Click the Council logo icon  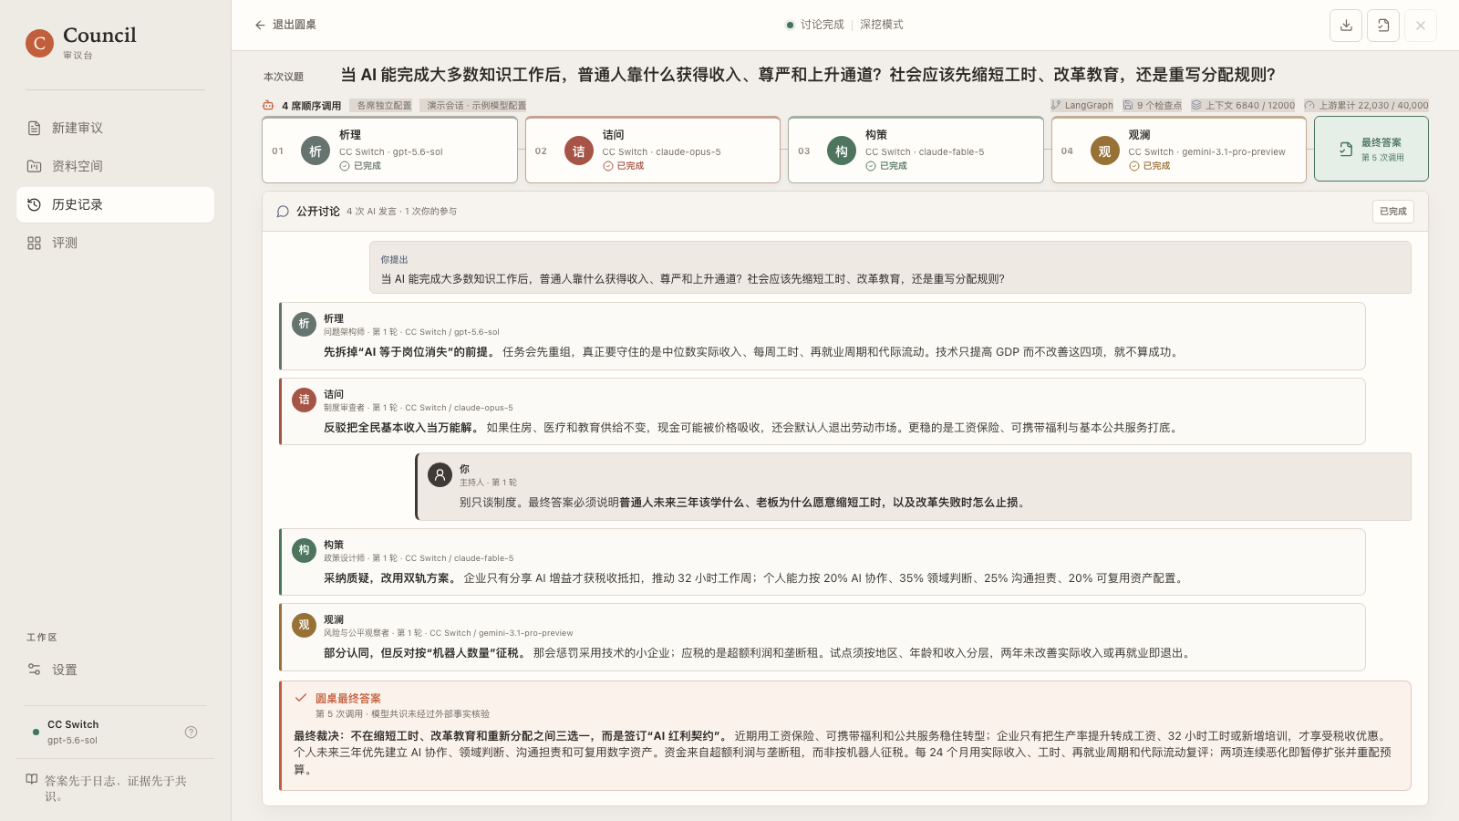39,43
